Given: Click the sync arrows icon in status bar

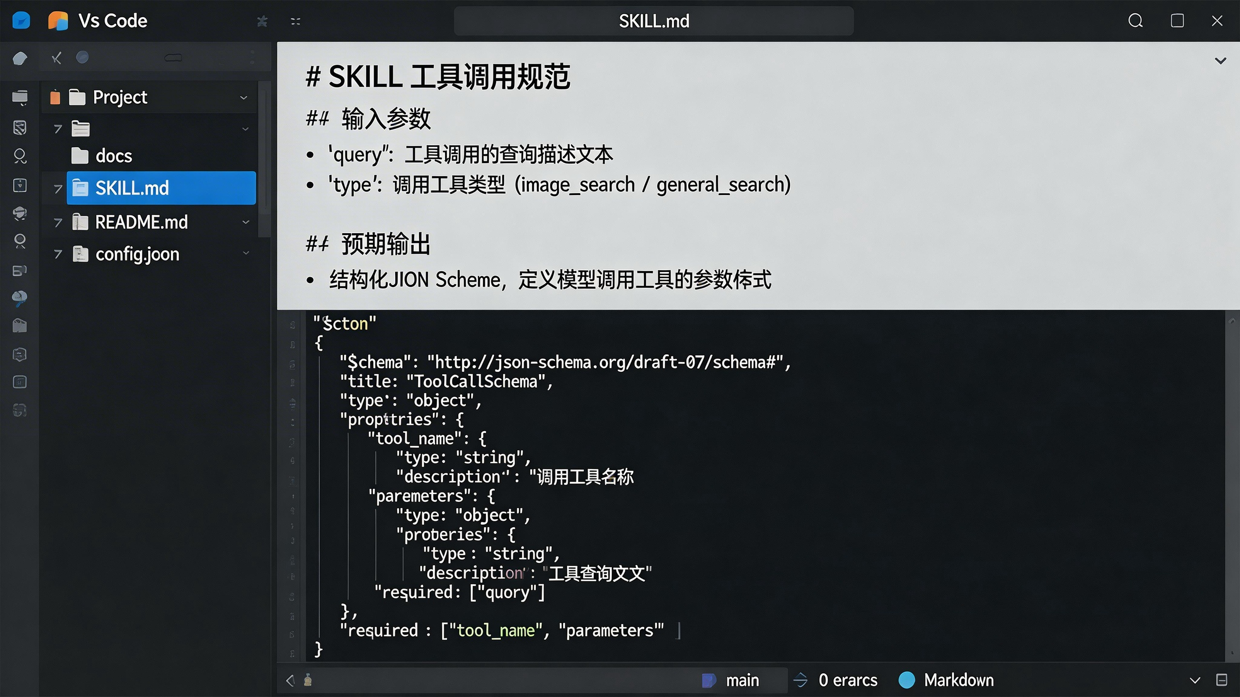Looking at the screenshot, I should click(800, 680).
